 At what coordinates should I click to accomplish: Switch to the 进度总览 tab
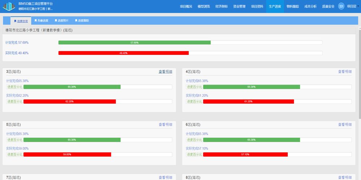pyautogui.click(x=21, y=21)
